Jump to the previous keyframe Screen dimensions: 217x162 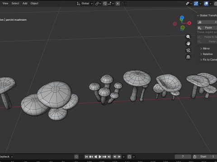(x=91, y=157)
